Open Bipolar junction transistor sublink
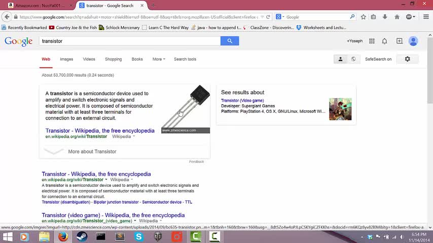This screenshot has width=433, height=243. (x=116, y=202)
